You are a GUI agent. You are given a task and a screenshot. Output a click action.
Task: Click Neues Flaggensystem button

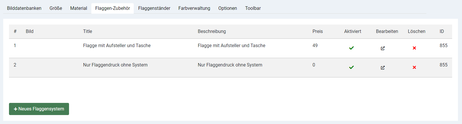39,109
